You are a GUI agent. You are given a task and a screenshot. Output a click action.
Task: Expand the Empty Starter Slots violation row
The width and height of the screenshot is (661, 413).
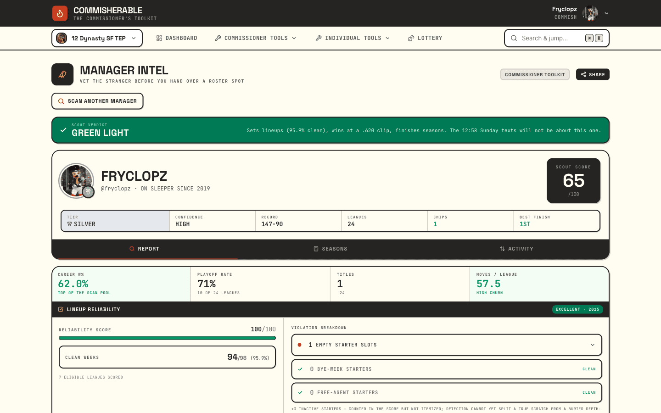click(447, 345)
